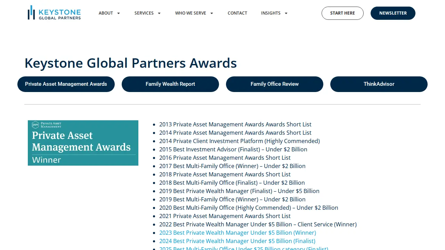
Task: Click the Newsletter button
Action: click(x=393, y=13)
